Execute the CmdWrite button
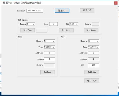 coord(92,72)
